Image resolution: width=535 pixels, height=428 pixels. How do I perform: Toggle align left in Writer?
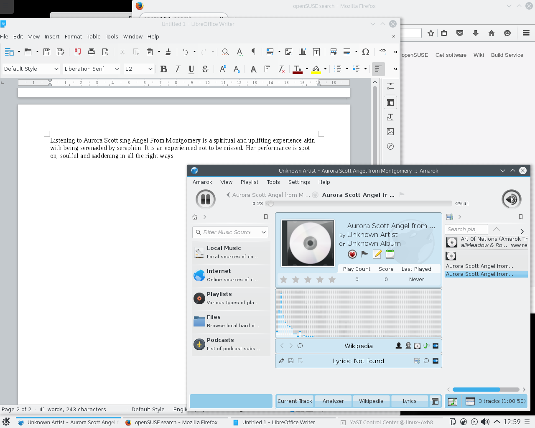378,69
